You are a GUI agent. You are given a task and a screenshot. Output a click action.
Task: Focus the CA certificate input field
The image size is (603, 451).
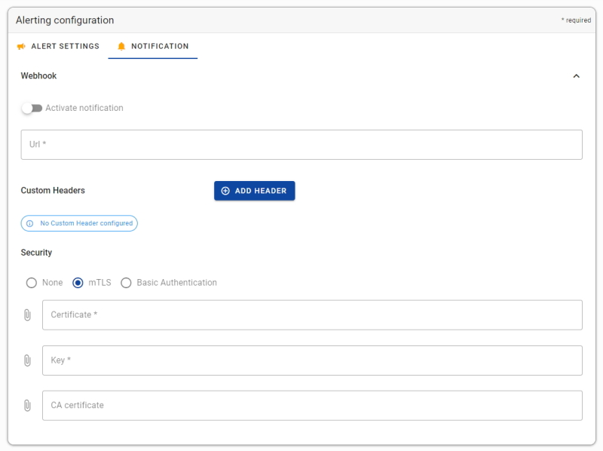[x=312, y=406]
